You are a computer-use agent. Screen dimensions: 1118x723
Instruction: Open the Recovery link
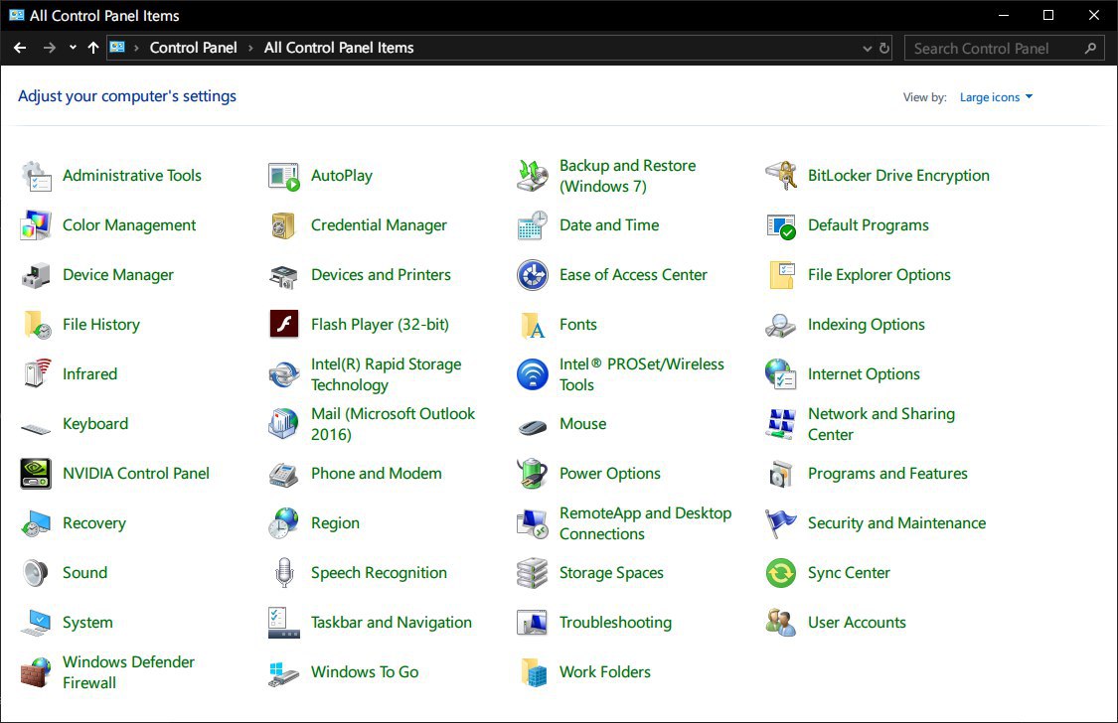point(94,523)
